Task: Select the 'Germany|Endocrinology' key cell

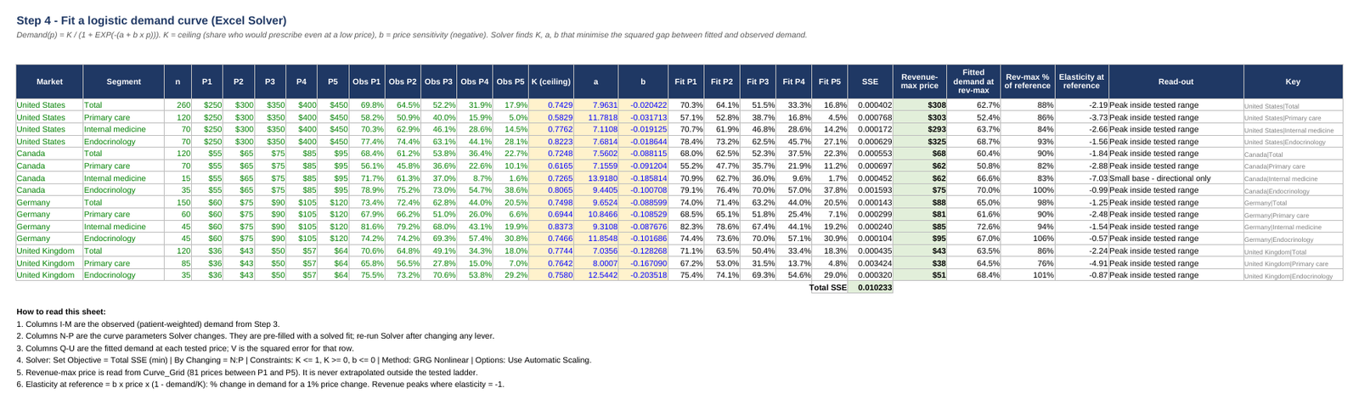Action: click(1293, 239)
